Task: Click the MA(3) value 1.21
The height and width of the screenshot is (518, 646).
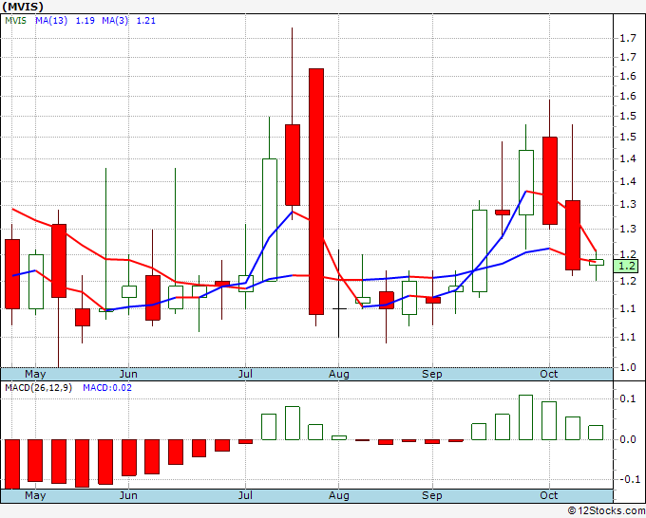Action: pos(146,21)
